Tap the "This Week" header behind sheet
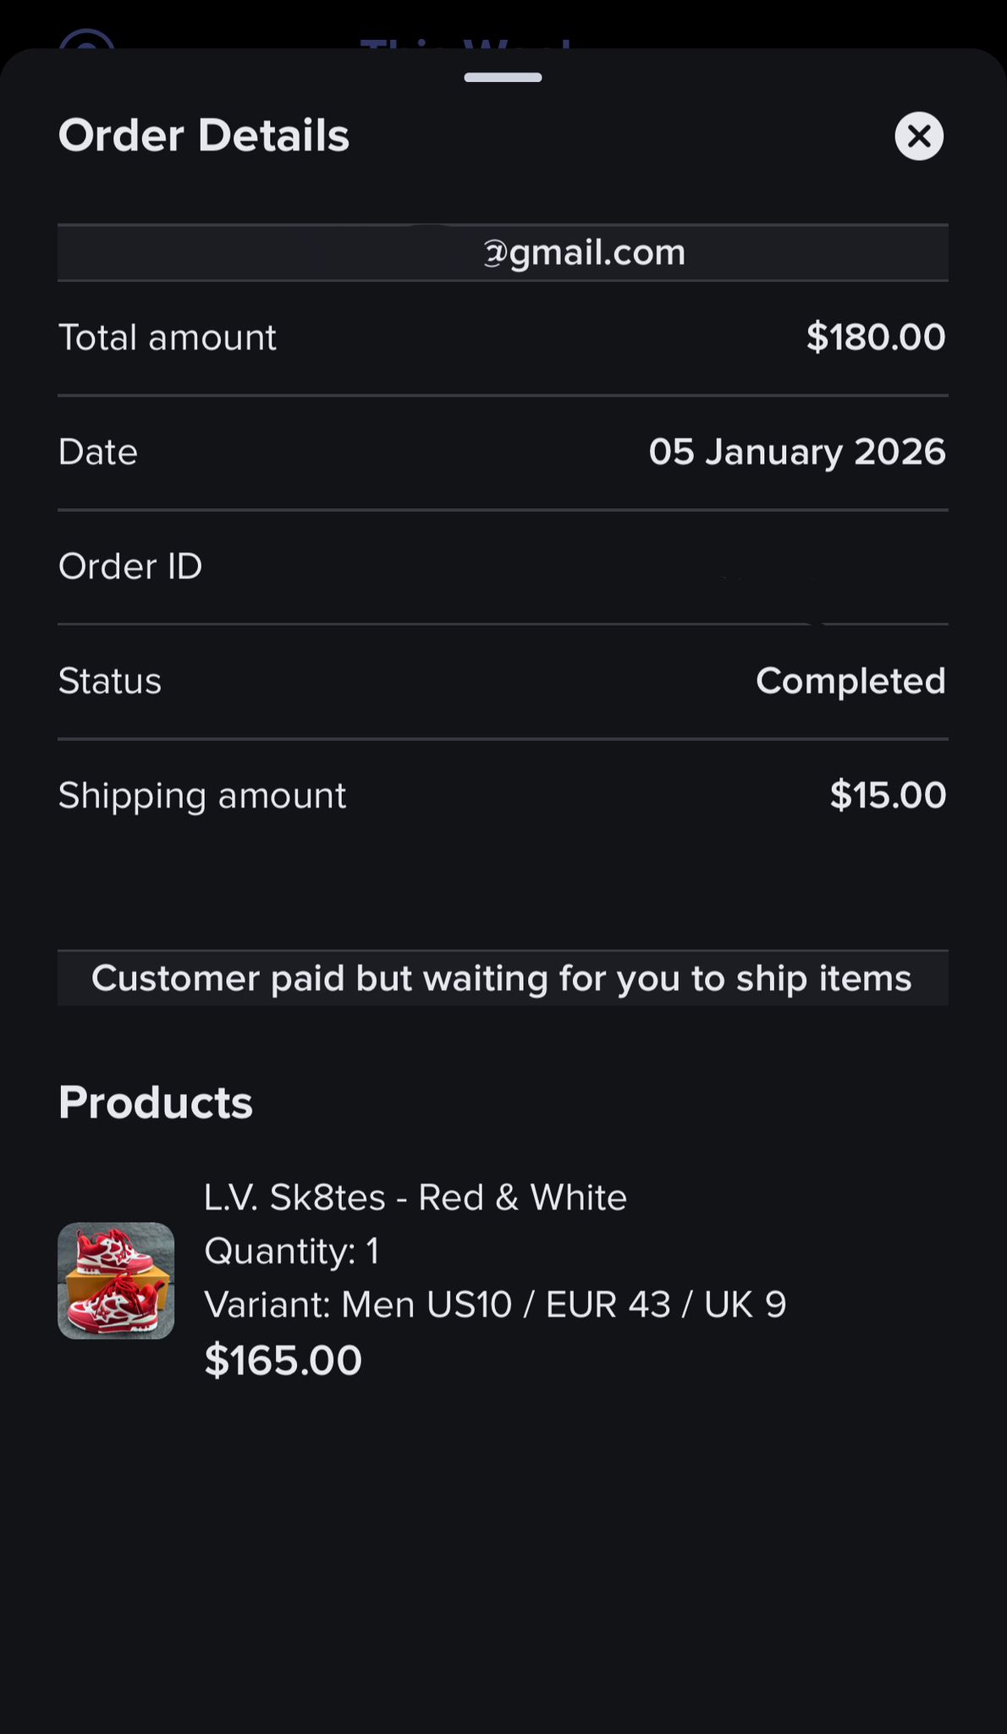 pyautogui.click(x=465, y=44)
